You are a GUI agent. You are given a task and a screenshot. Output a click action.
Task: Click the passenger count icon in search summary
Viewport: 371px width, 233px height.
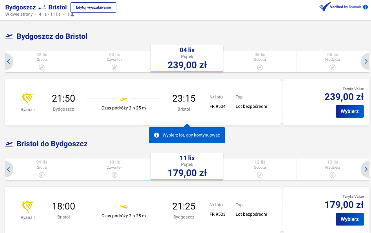point(72,15)
